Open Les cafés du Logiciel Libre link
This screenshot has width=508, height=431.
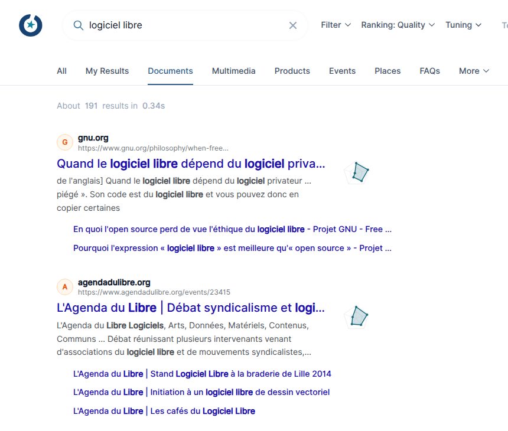coord(164,411)
